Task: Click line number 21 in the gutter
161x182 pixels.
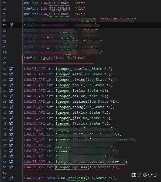Action: [5, 3]
